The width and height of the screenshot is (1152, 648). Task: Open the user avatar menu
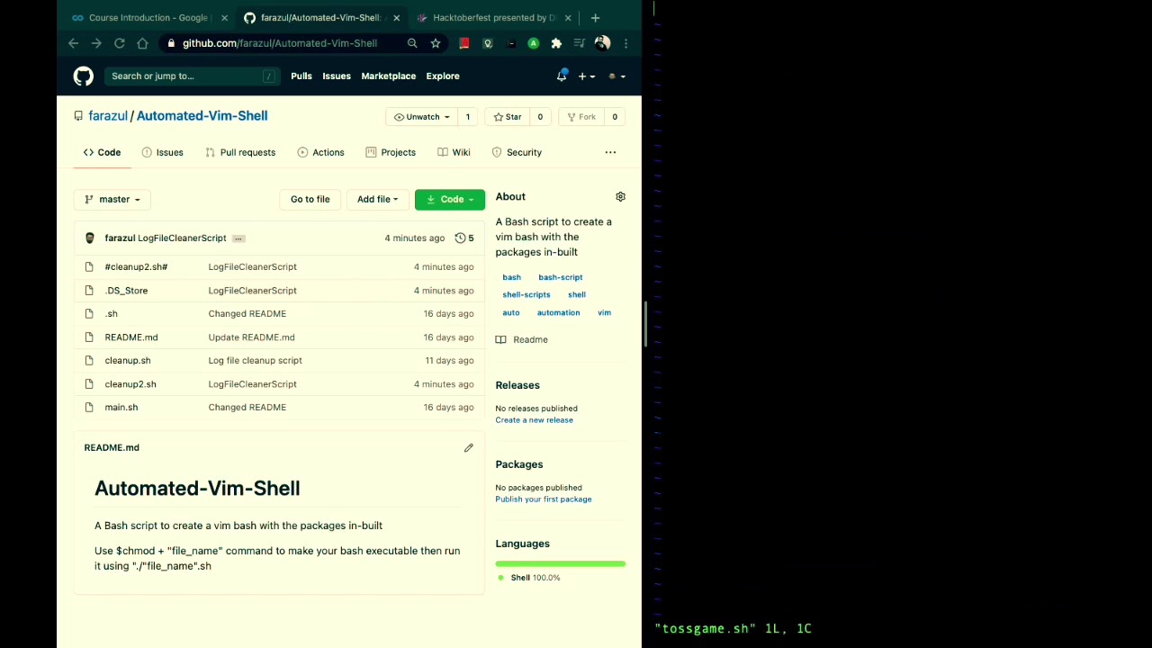[616, 76]
